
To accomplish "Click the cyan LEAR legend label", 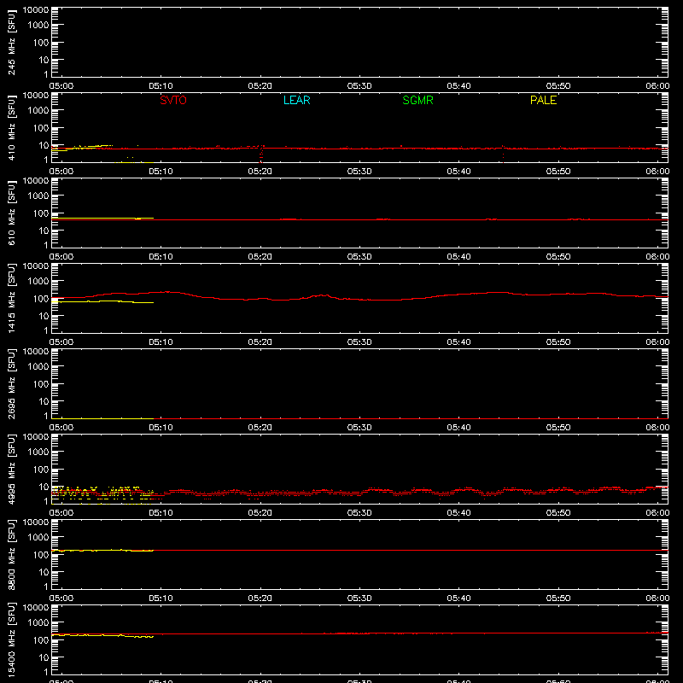I will pyautogui.click(x=296, y=100).
